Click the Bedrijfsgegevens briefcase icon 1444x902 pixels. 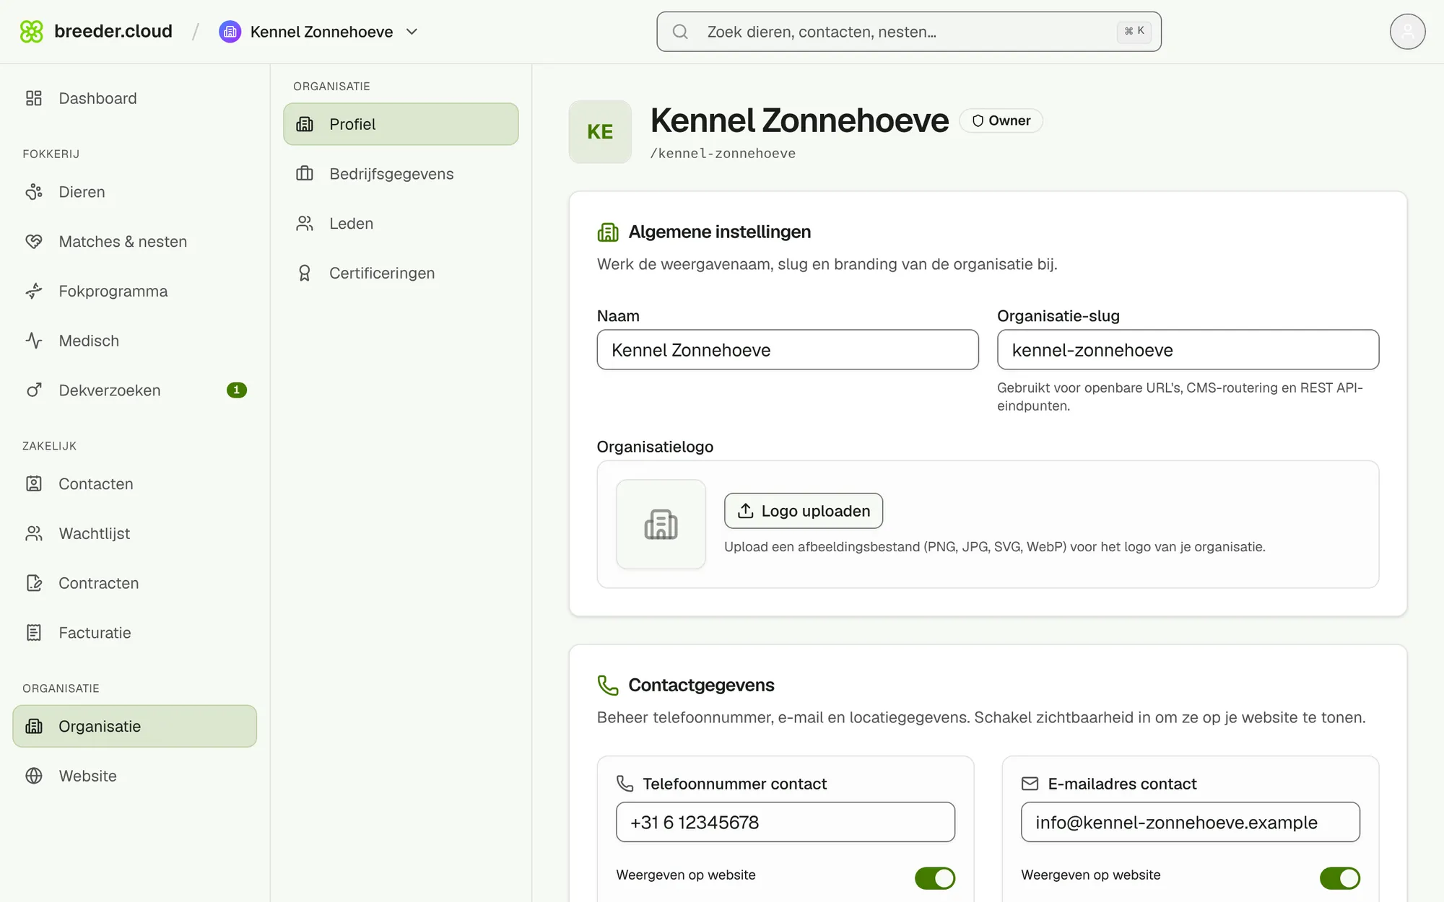click(x=305, y=174)
